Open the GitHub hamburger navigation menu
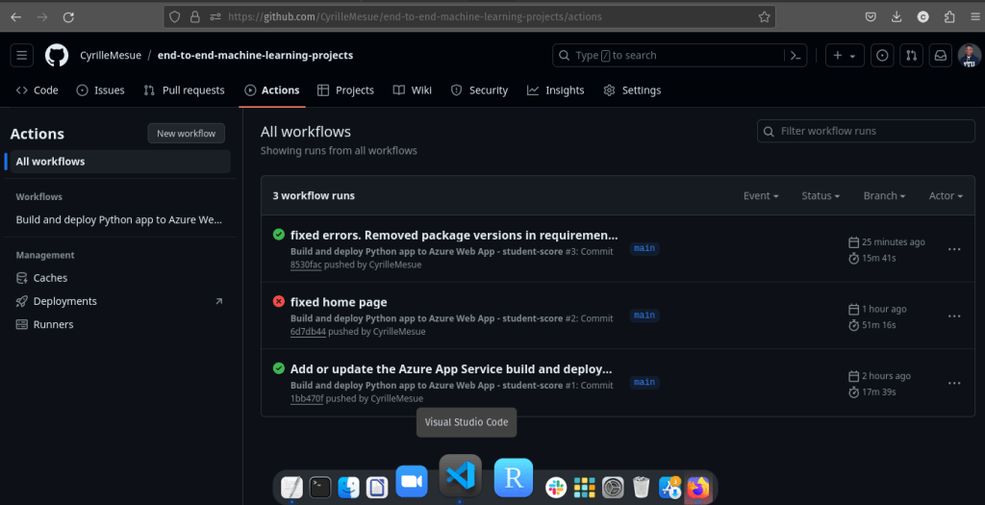 [23, 56]
